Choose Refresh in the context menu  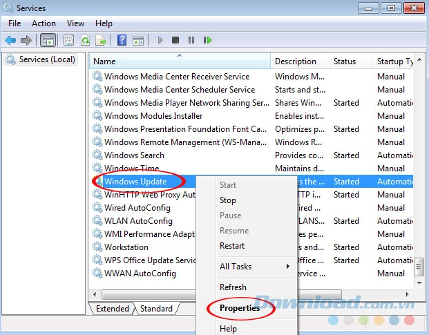(x=233, y=287)
